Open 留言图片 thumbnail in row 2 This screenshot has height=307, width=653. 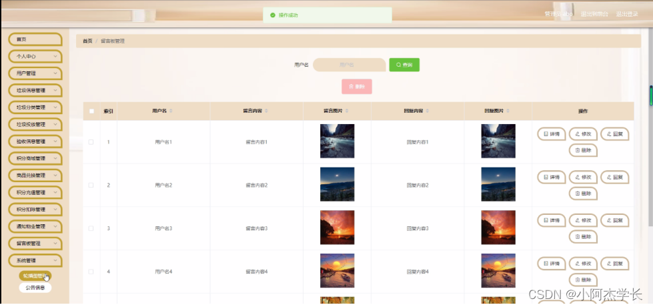[338, 184]
